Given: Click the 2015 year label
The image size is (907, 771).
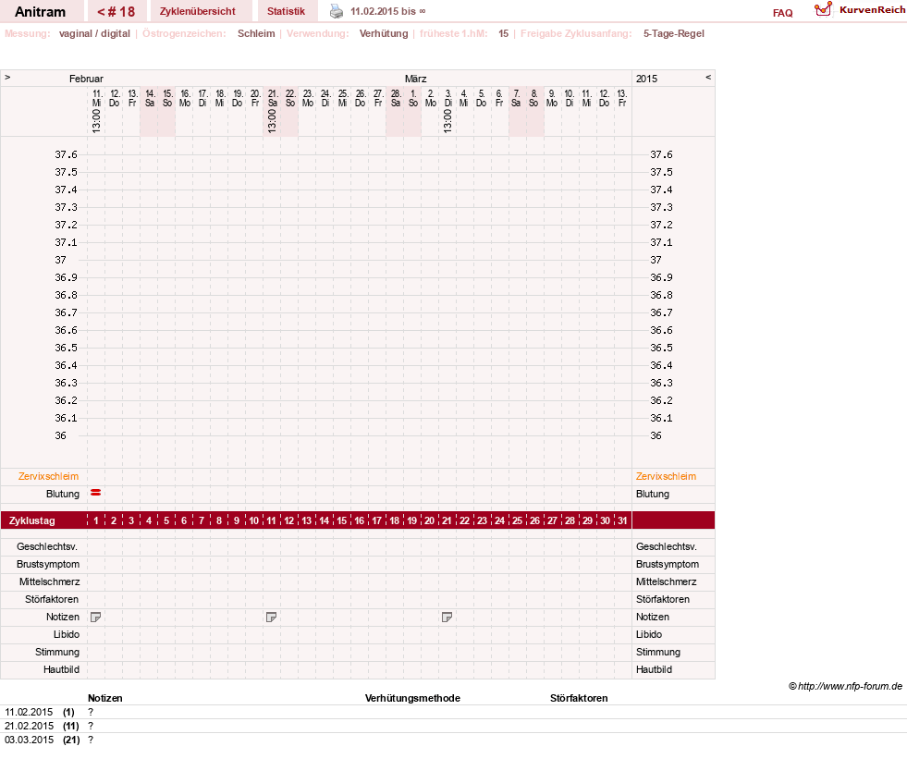Looking at the screenshot, I should click(646, 79).
